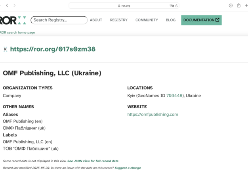This screenshot has width=248, height=171.
Task: Click the Share icon in Safari toolbar
Action: point(238,6)
